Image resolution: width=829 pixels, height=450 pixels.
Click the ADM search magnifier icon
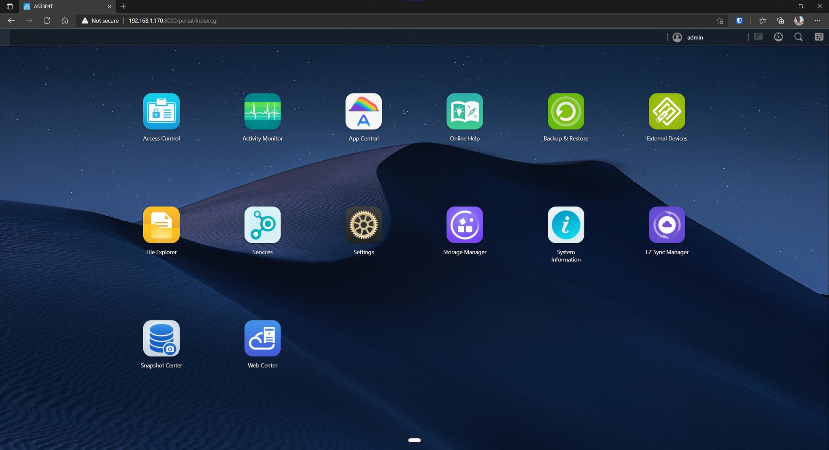click(x=798, y=37)
